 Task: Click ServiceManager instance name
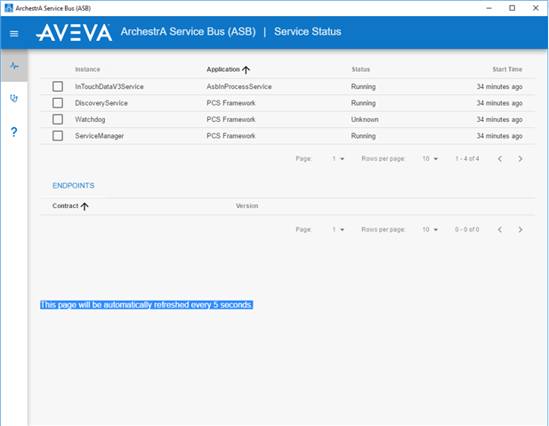pyautogui.click(x=99, y=136)
